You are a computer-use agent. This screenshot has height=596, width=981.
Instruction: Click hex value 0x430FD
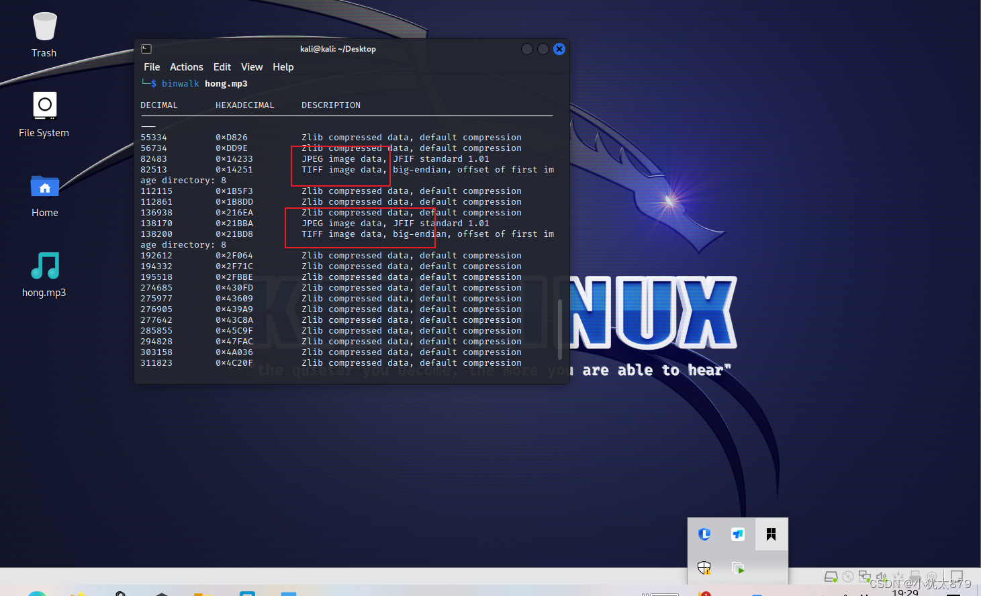pyautogui.click(x=234, y=288)
